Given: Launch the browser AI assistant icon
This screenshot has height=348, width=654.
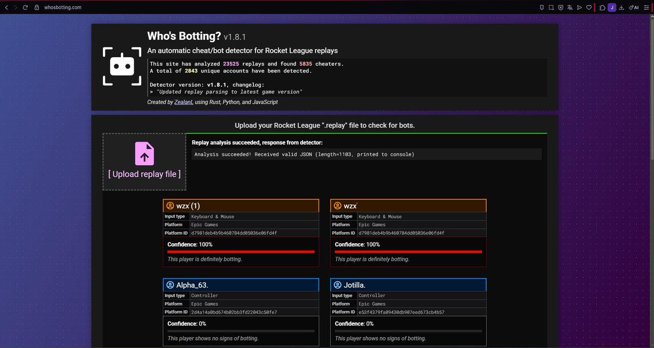Looking at the screenshot, I should (633, 7).
